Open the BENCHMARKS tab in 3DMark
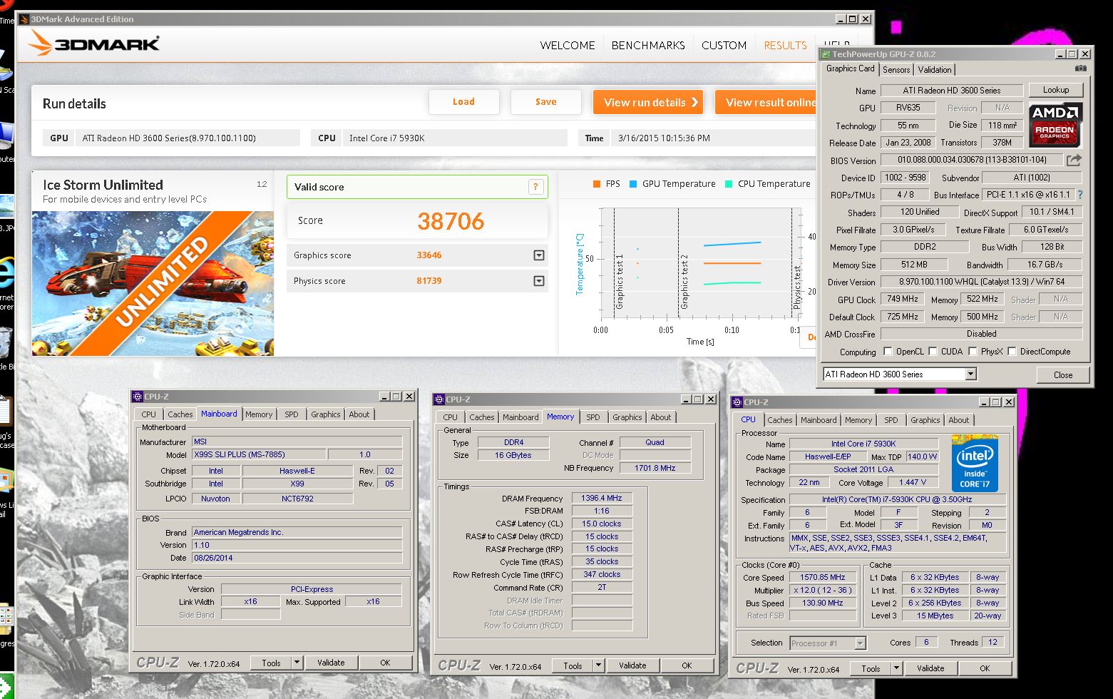The height and width of the screenshot is (699, 1113). [648, 45]
